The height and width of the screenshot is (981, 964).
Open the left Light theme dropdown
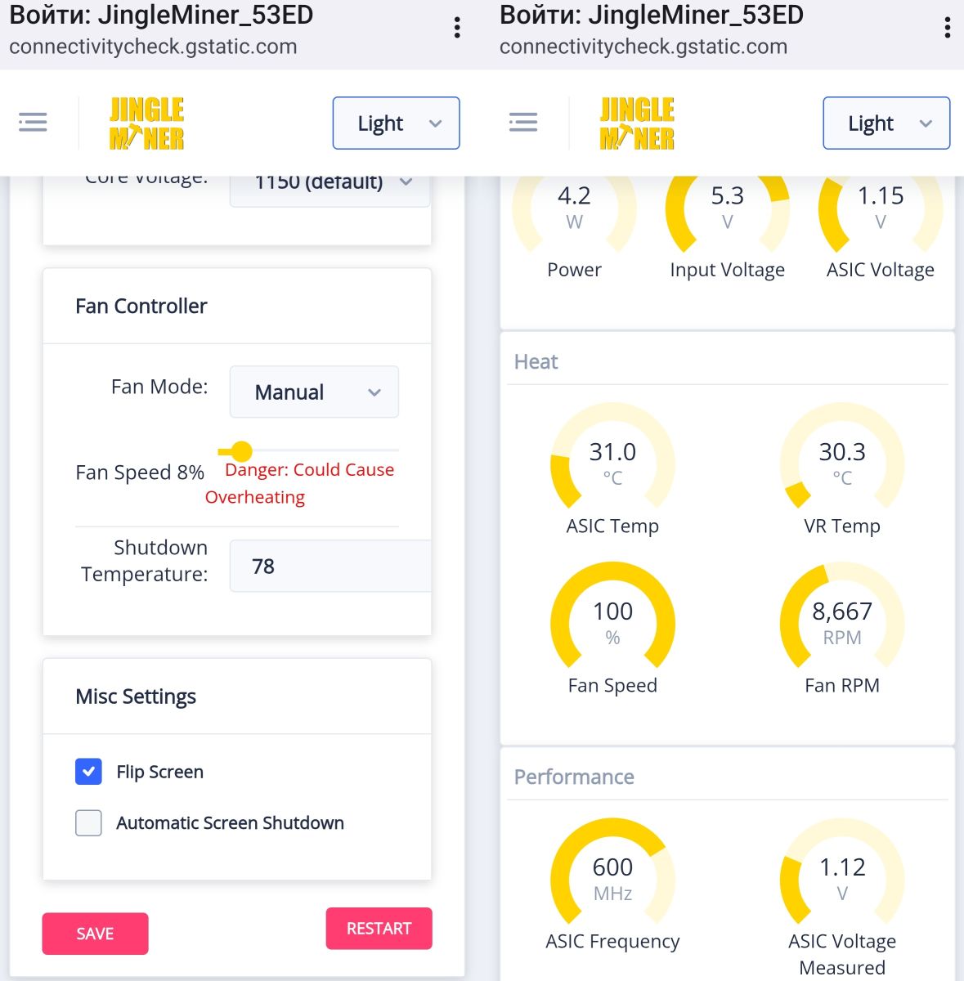[x=396, y=123]
